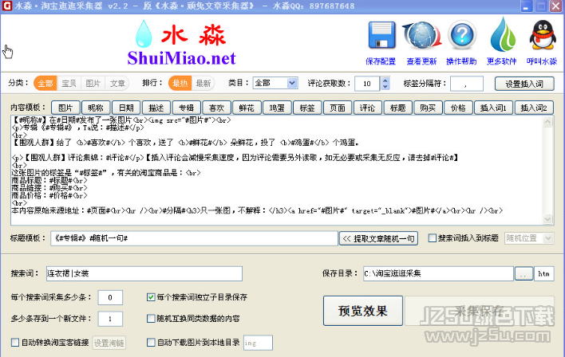Click the ShuiMiao.net logo
The image size is (565, 357).
pyautogui.click(x=181, y=43)
